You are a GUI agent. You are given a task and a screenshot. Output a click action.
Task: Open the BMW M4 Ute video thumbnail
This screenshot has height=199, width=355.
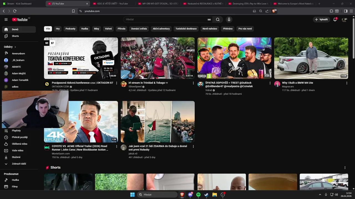tap(311, 58)
